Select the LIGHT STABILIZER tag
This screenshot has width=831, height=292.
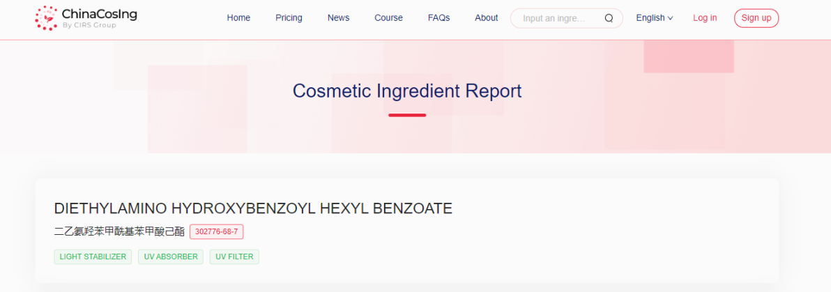click(93, 257)
